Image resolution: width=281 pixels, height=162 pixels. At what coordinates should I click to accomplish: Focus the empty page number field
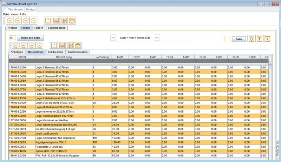(x=228, y=39)
